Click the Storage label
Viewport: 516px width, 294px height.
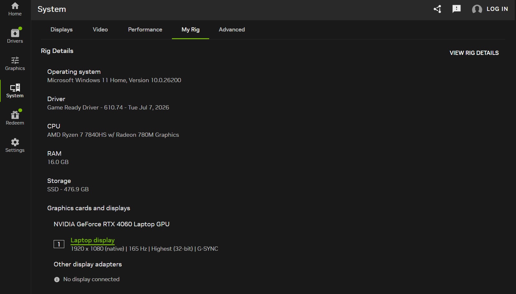[59, 181]
